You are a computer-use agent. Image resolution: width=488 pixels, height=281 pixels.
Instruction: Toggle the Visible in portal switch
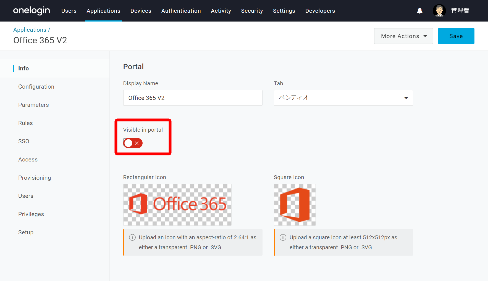[x=133, y=143]
